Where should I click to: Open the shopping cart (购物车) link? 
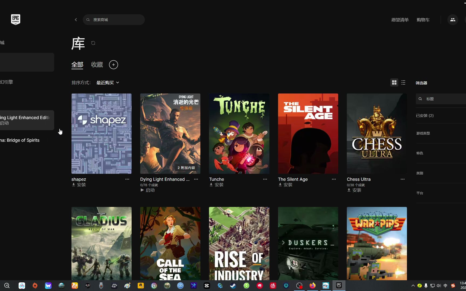pyautogui.click(x=423, y=20)
